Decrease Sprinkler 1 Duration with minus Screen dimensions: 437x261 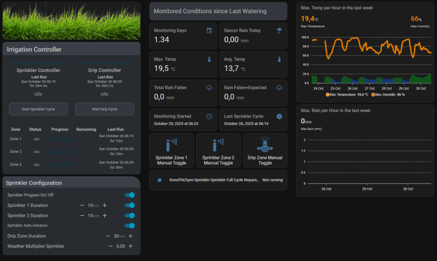(x=82, y=205)
